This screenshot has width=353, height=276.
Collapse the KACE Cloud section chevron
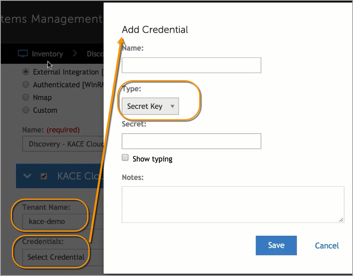27,176
